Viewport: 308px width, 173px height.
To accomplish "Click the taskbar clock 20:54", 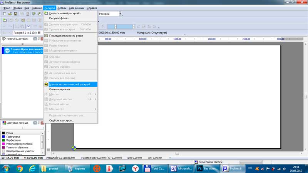I will click(x=296, y=167).
